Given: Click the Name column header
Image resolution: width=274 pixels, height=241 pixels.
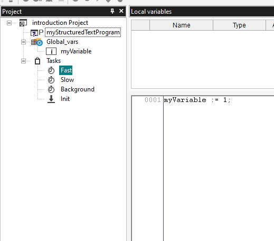Looking at the screenshot, I should pyautogui.click(x=182, y=25).
